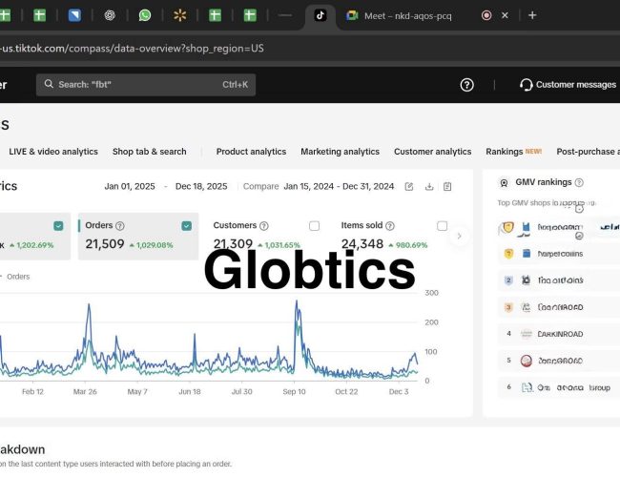Image resolution: width=620 pixels, height=477 pixels.
Task: Uncheck the Orders metric checkbox
Action: [187, 226]
